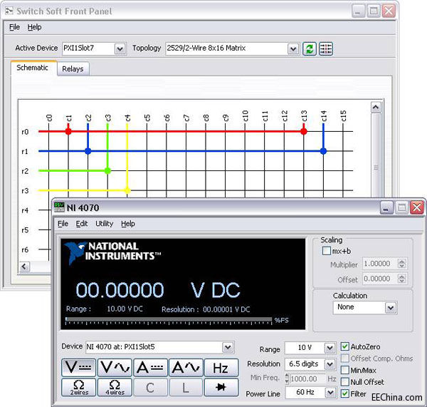The width and height of the screenshot is (427, 407).
Task: Enable the Null Offset checkbox
Action: coord(344,382)
